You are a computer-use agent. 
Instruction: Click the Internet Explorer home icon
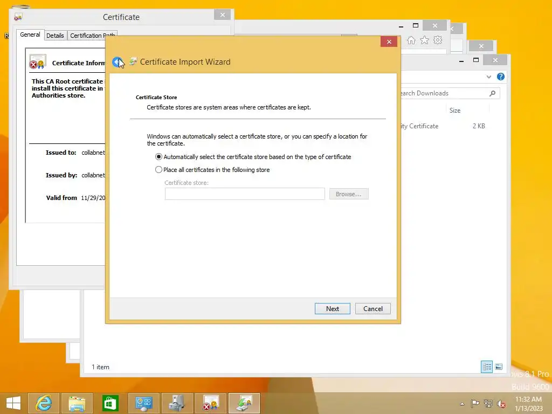pos(411,40)
